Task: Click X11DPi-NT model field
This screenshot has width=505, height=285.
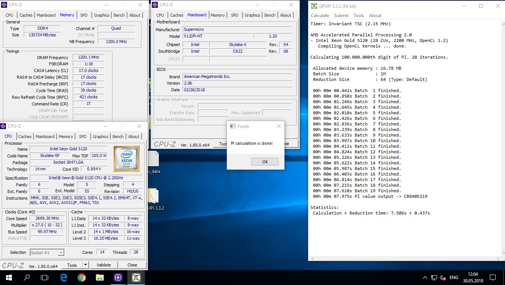Action: [x=218, y=36]
